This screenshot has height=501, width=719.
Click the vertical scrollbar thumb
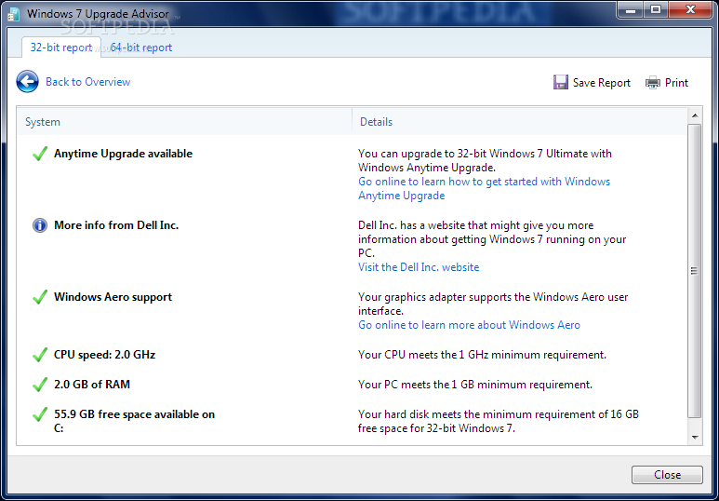click(x=695, y=271)
